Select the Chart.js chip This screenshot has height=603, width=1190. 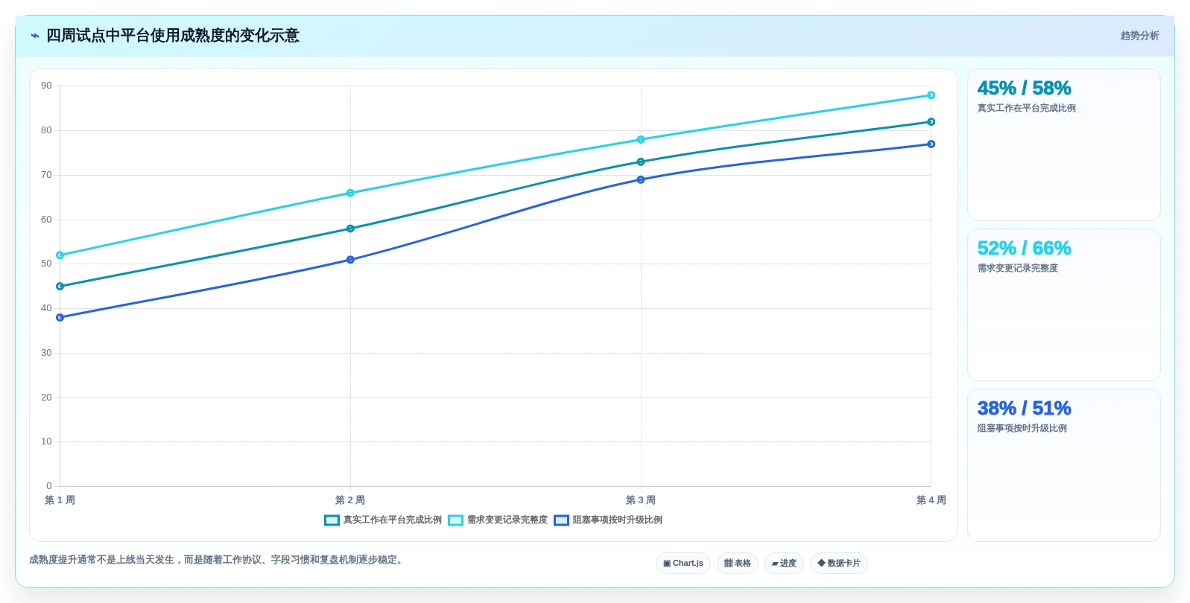pyautogui.click(x=683, y=564)
